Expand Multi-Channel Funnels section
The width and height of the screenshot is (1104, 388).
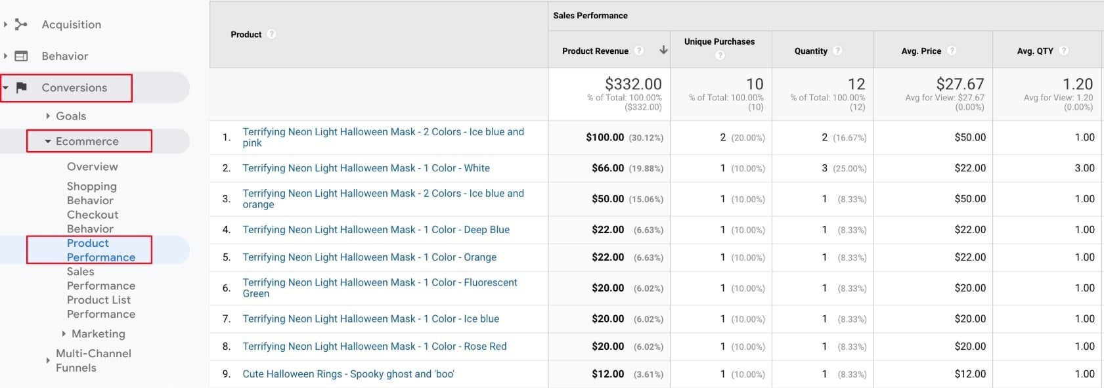(48, 360)
